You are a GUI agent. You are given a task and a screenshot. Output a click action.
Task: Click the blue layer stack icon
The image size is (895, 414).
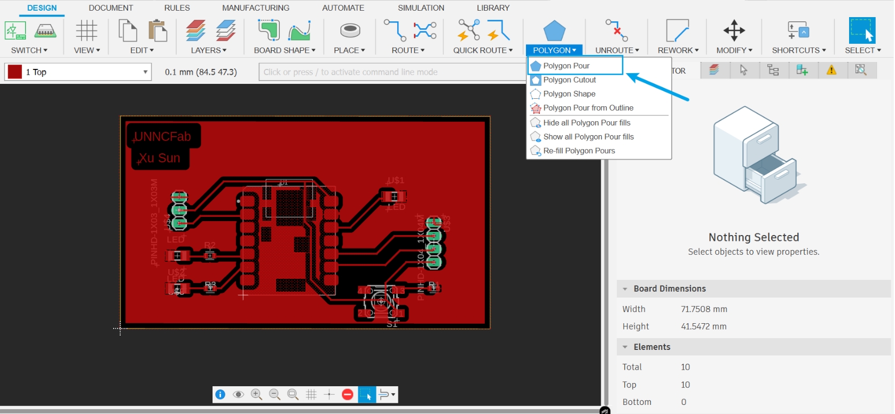226,30
